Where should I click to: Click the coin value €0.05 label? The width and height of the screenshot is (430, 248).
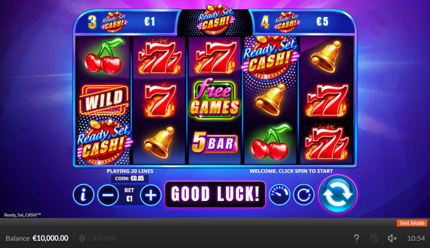point(130,178)
